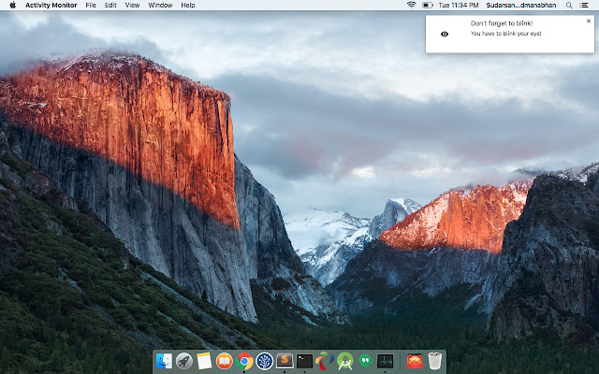Open the File menu
This screenshot has width=599, height=374.
coord(91,5)
